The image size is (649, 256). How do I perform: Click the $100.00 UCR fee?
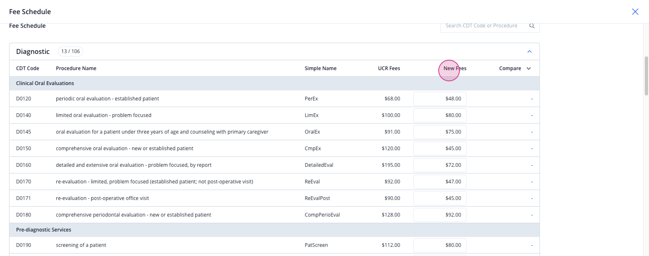point(391,115)
